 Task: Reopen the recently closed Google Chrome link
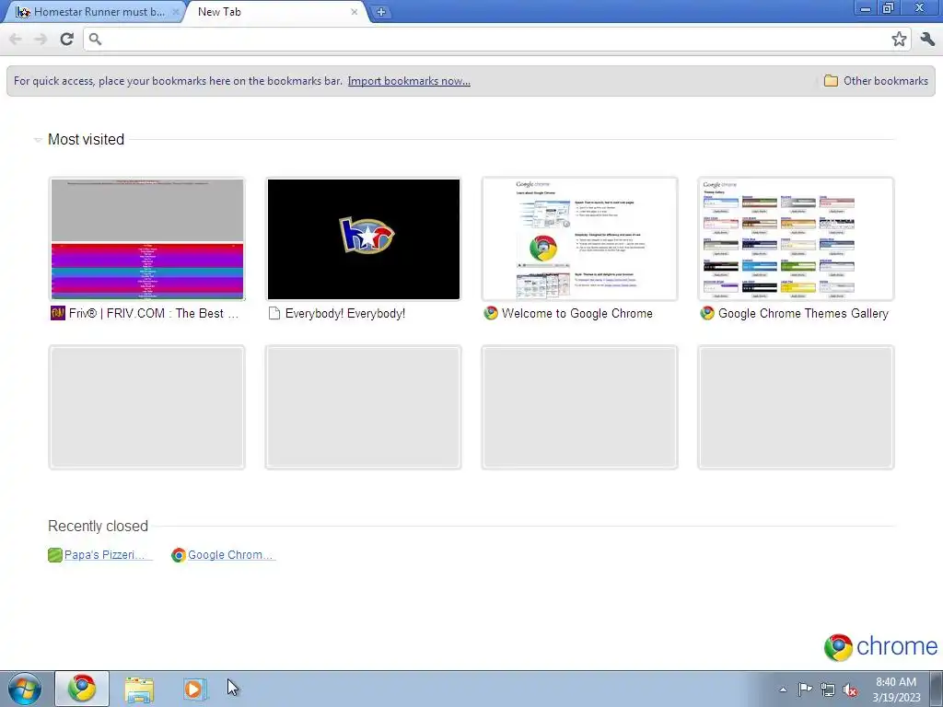230,555
